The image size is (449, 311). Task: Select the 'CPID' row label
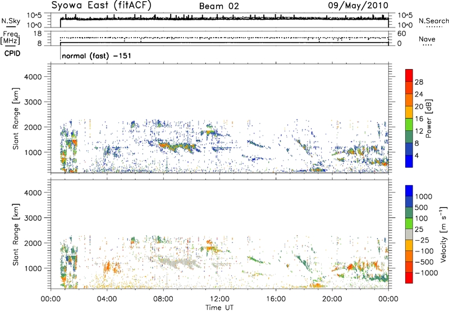pos(12,53)
